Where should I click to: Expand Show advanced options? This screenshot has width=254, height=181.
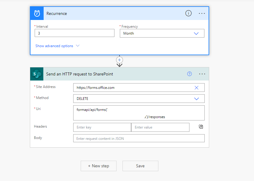click(57, 46)
